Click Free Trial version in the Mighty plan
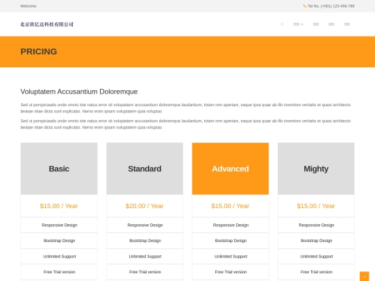This screenshot has height=281, width=375. tap(317, 272)
